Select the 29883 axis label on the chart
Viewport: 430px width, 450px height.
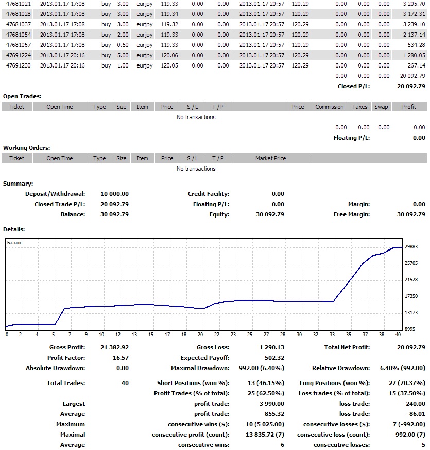pos(411,247)
